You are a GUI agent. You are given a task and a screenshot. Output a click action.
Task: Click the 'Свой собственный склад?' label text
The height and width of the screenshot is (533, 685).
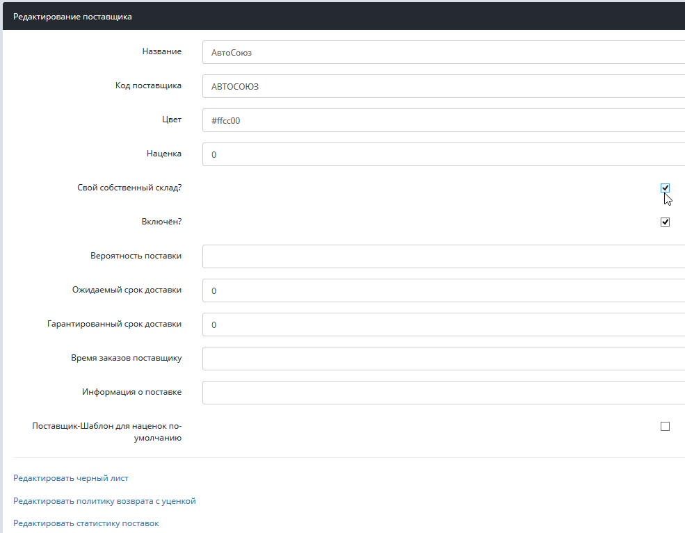pos(129,188)
